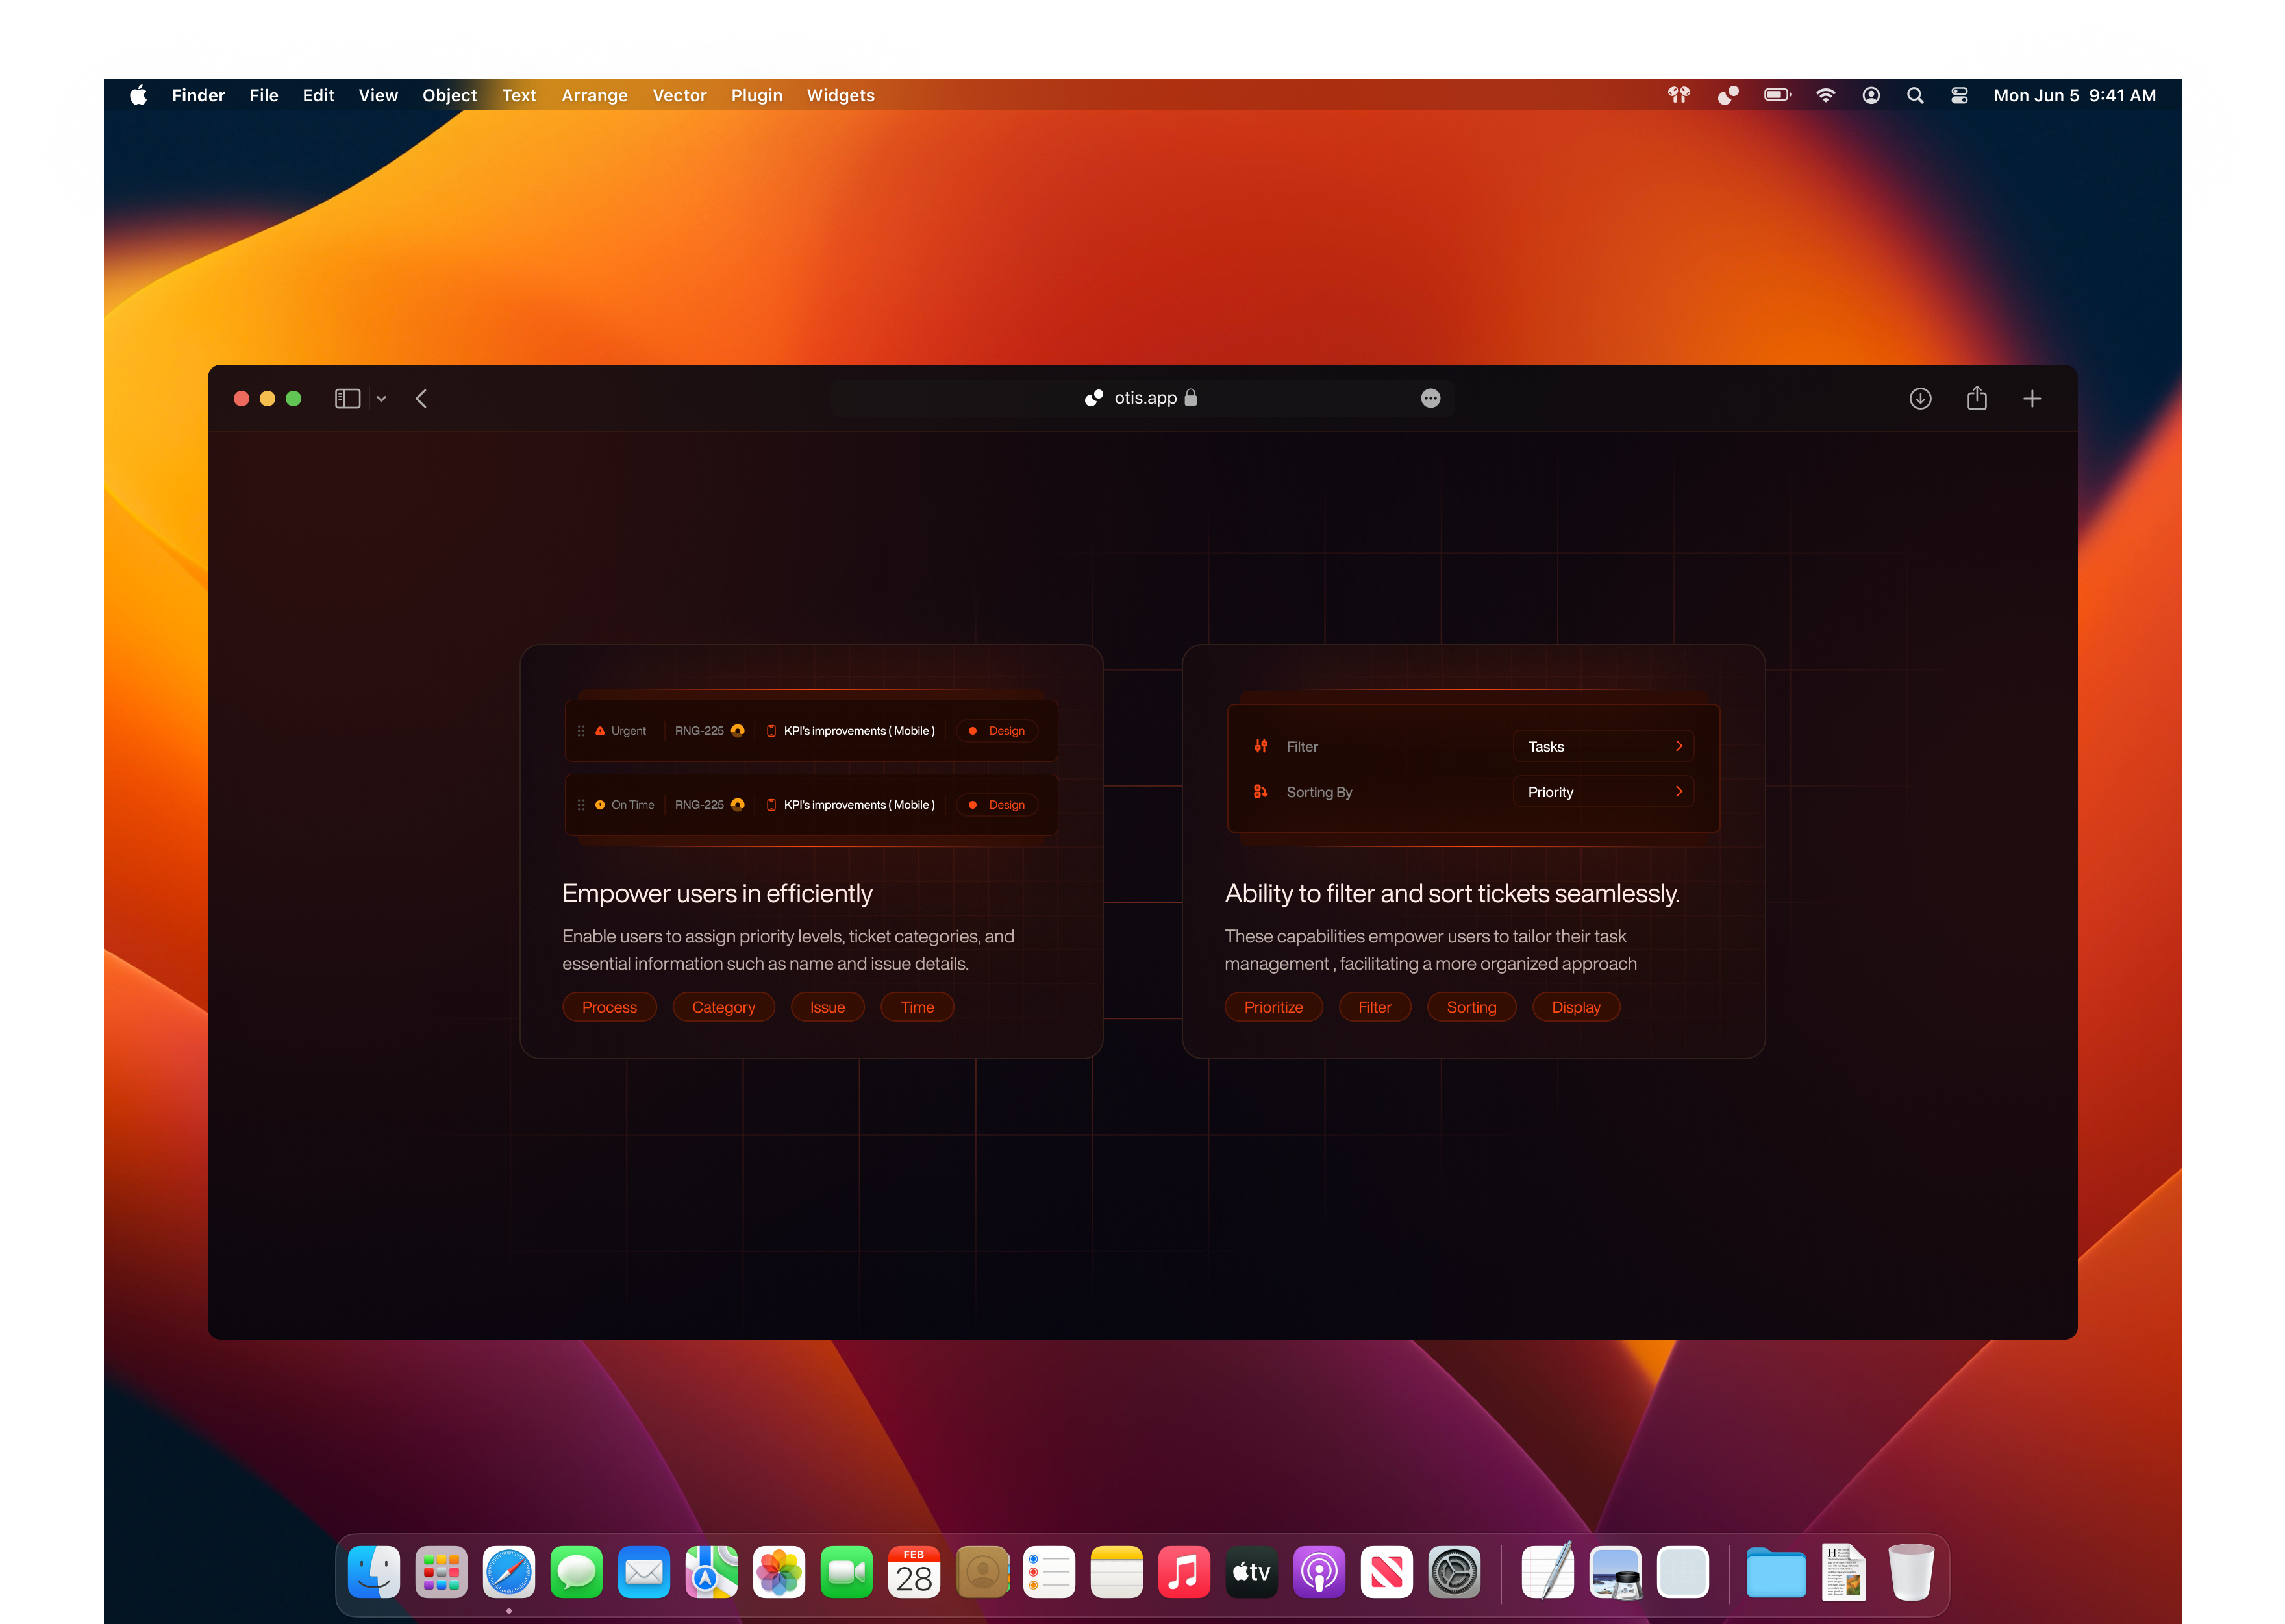Image resolution: width=2285 pixels, height=1624 pixels.
Task: Open Photos from the Dock
Action: [x=779, y=1573]
